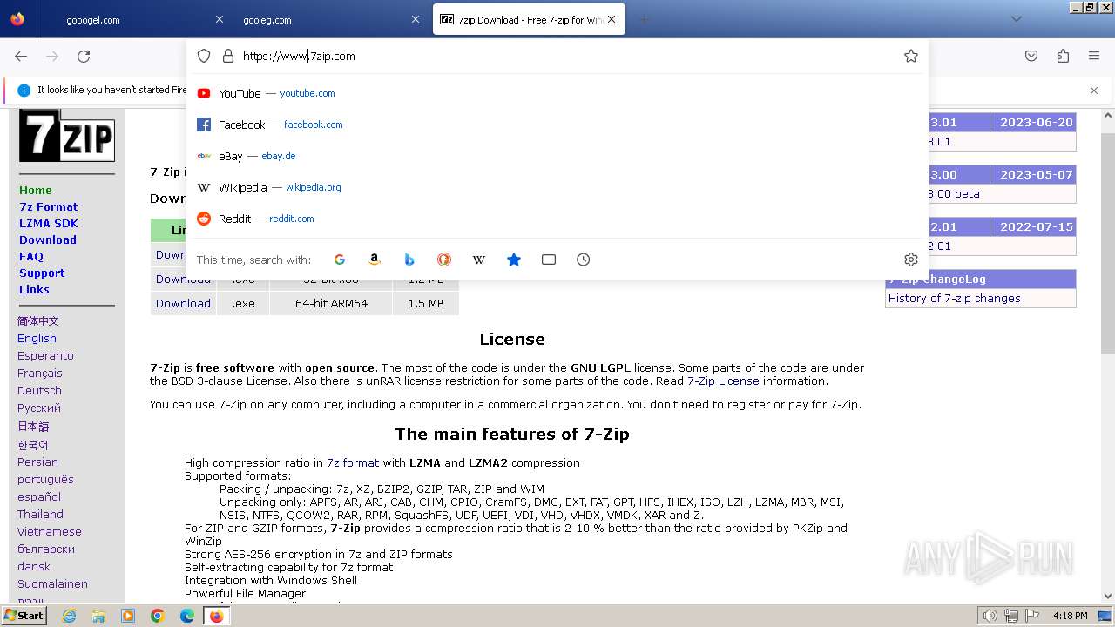Click the Firefox taskbar button
This screenshot has width=1115, height=627.
tap(217, 616)
